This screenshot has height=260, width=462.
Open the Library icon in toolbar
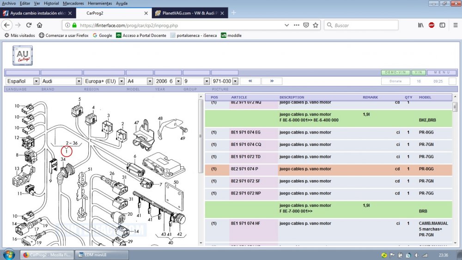[421, 25]
